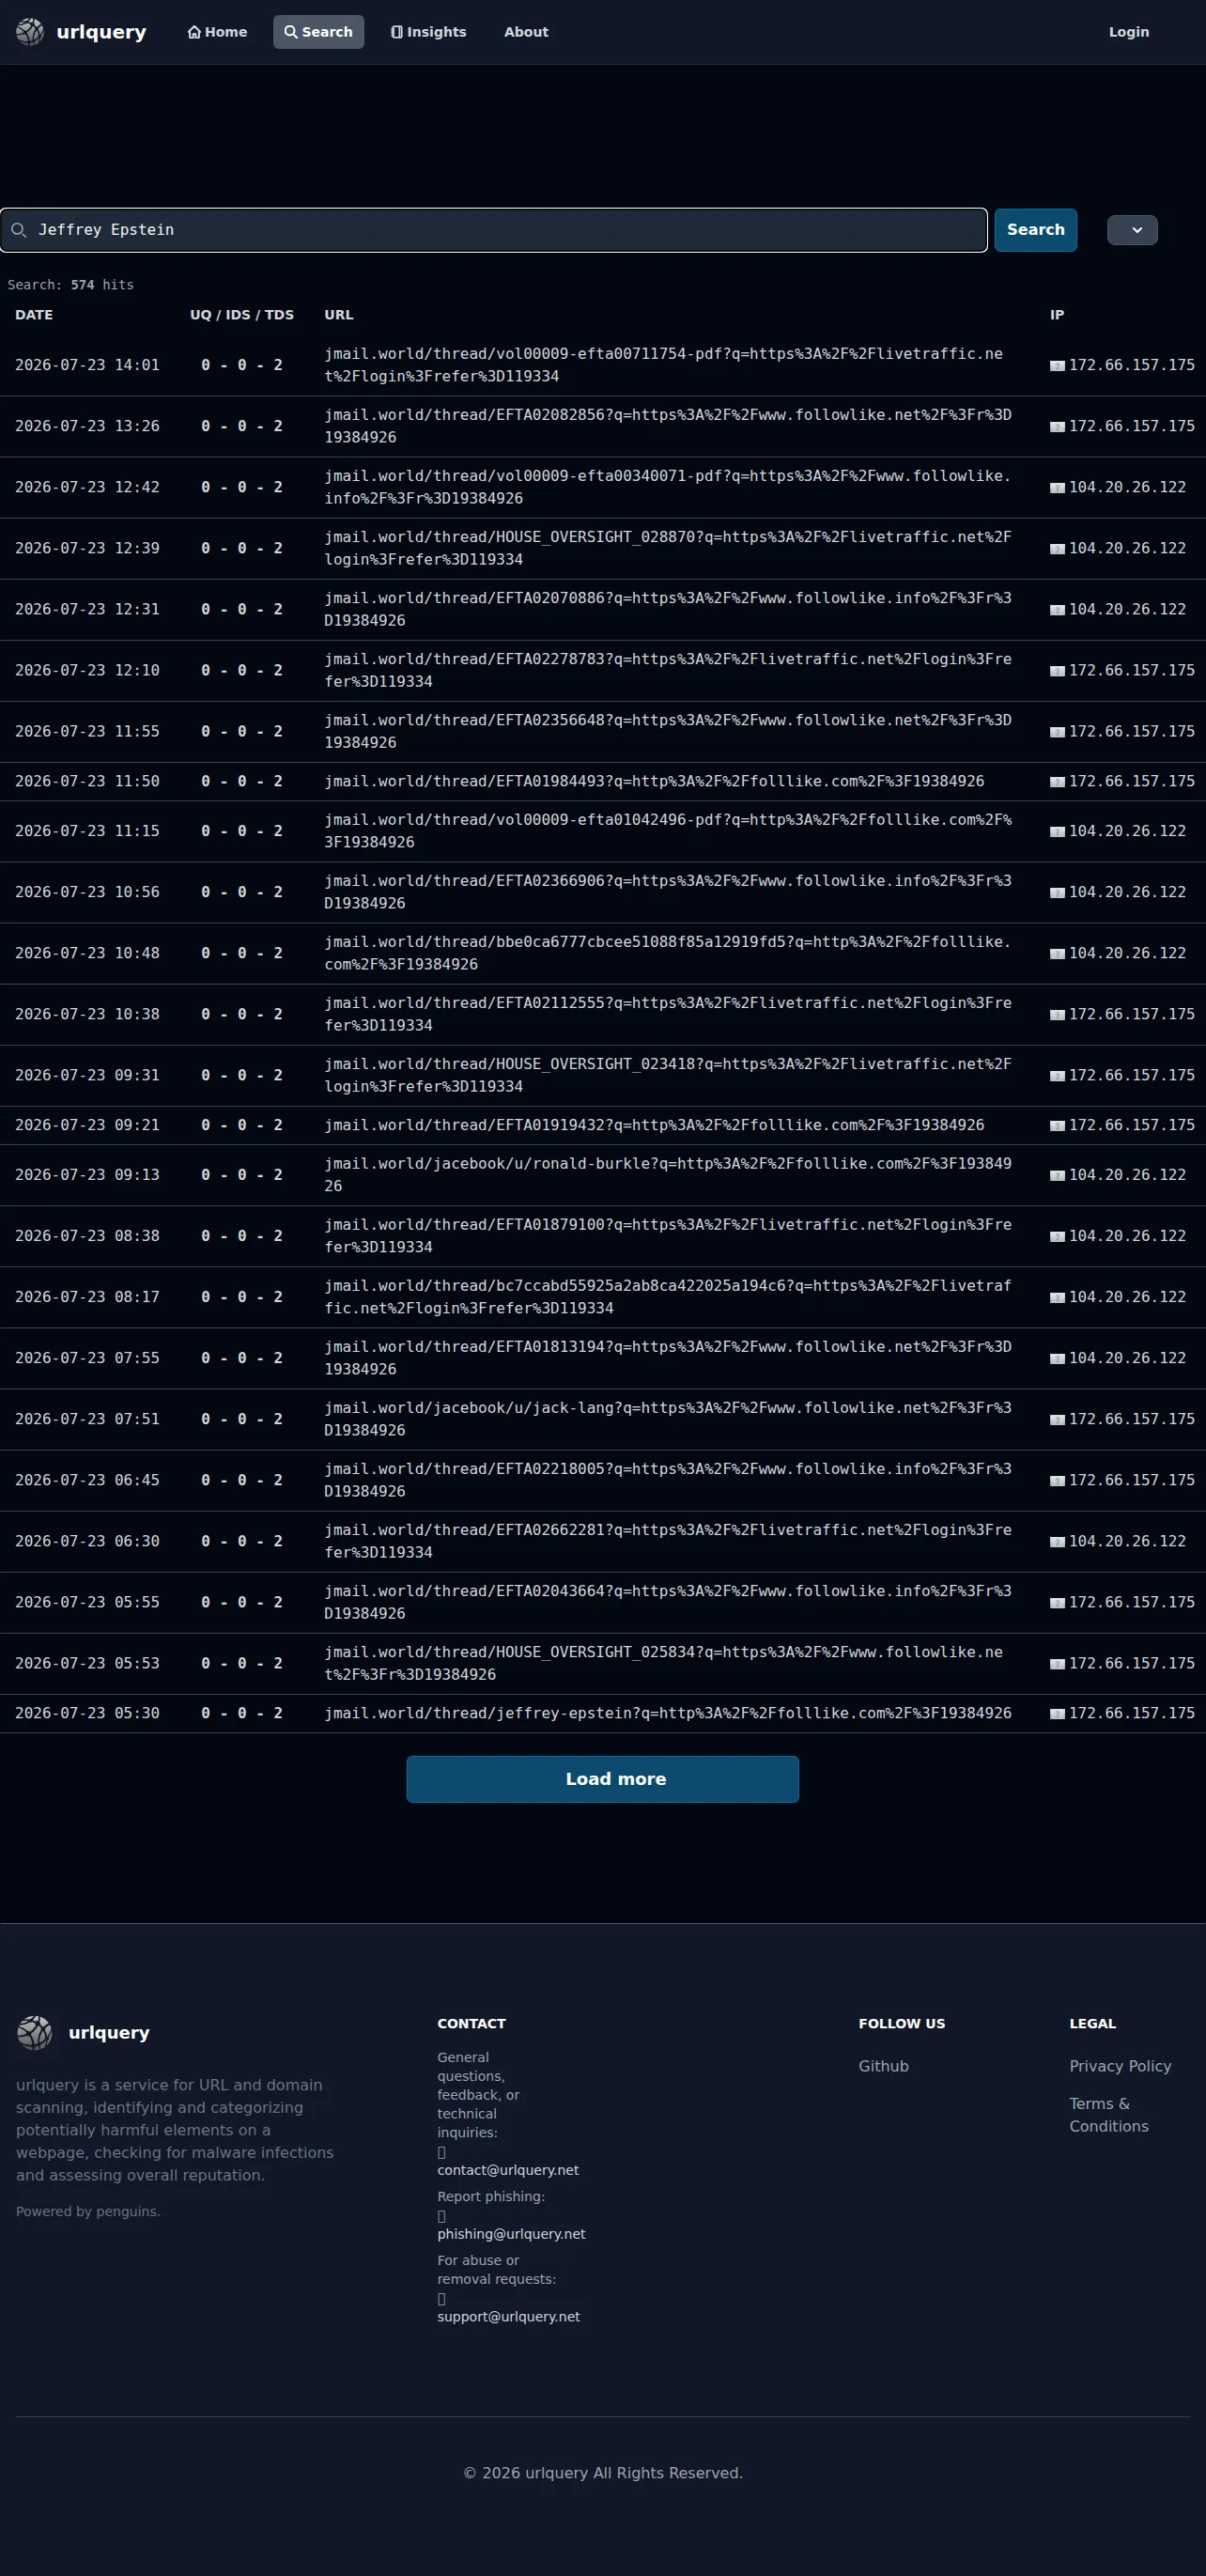Open the Github link in the footer
1206x2576 pixels.
click(883, 2066)
